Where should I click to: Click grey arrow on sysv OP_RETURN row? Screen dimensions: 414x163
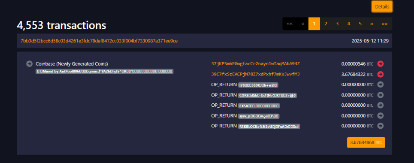[x=380, y=115]
